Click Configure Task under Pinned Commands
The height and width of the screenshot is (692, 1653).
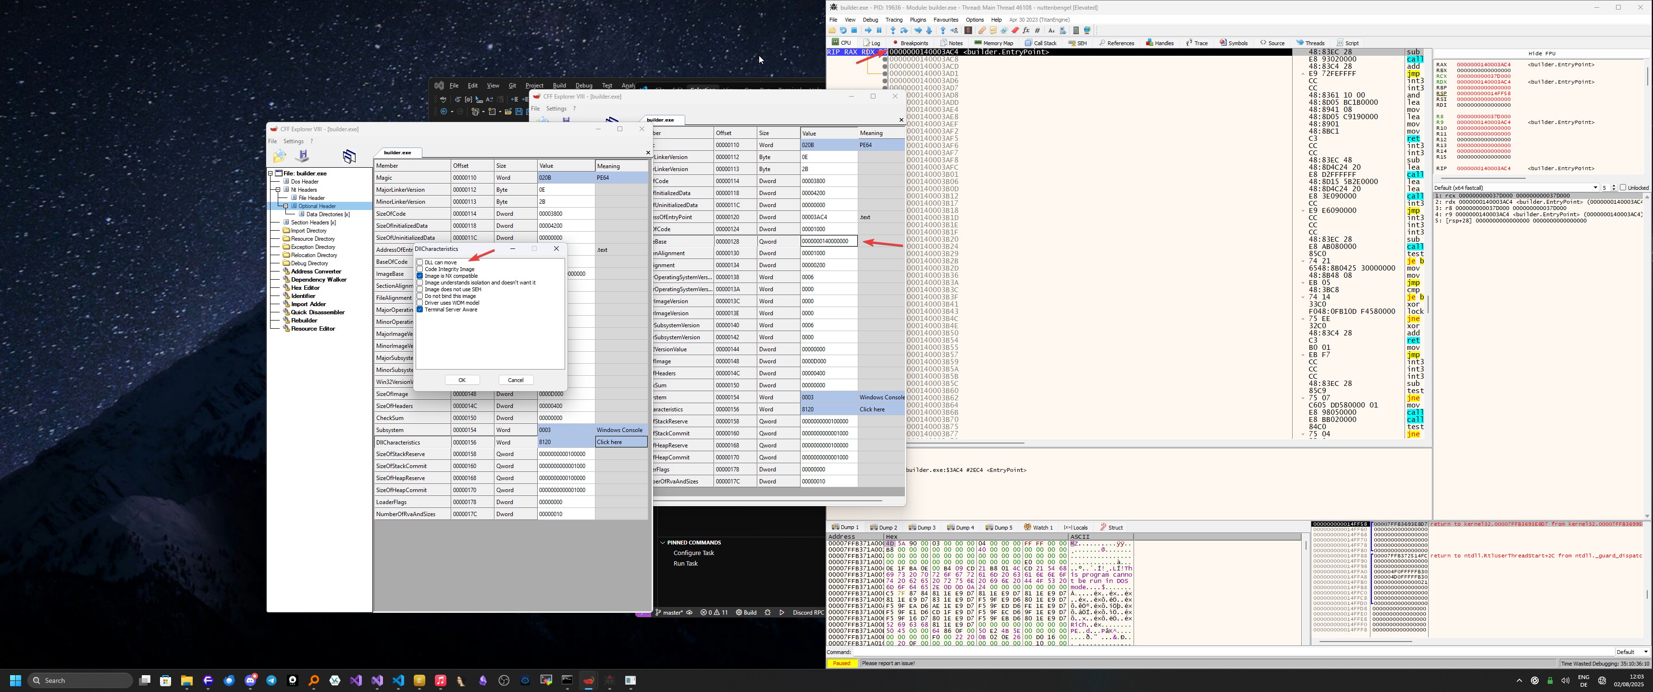click(x=693, y=553)
